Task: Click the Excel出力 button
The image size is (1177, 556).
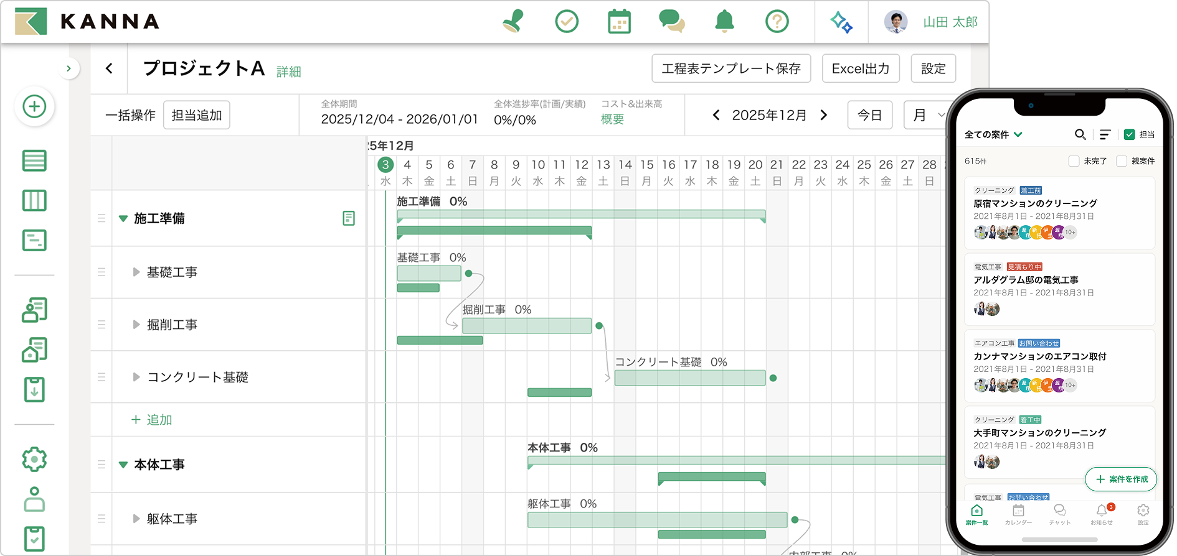Action: (861, 68)
